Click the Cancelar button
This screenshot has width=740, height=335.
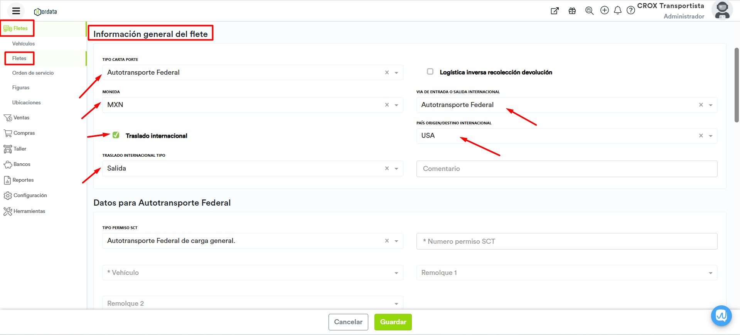[348, 322]
